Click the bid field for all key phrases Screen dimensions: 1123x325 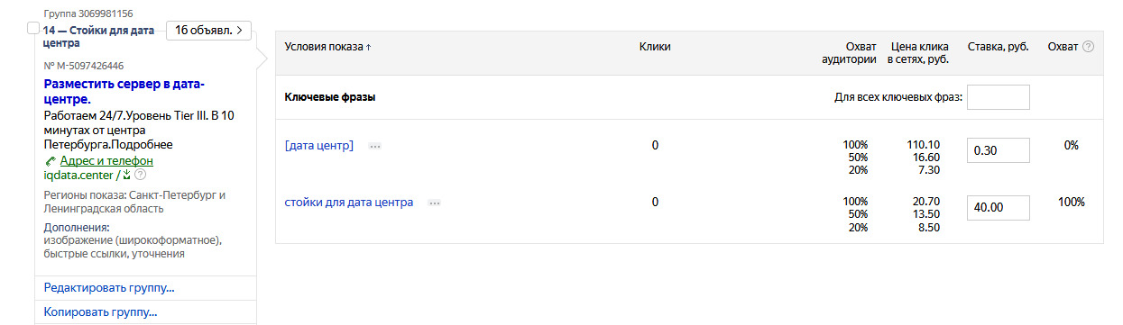pyautogui.click(x=999, y=97)
